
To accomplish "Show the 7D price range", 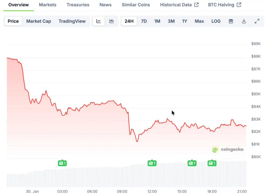I will click(144, 21).
